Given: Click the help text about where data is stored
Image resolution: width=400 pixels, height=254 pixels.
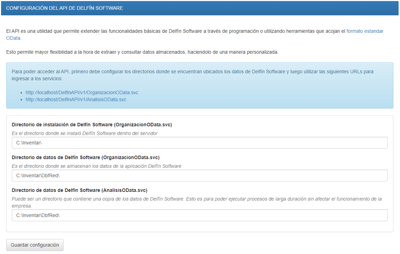Looking at the screenshot, I should (x=96, y=166).
